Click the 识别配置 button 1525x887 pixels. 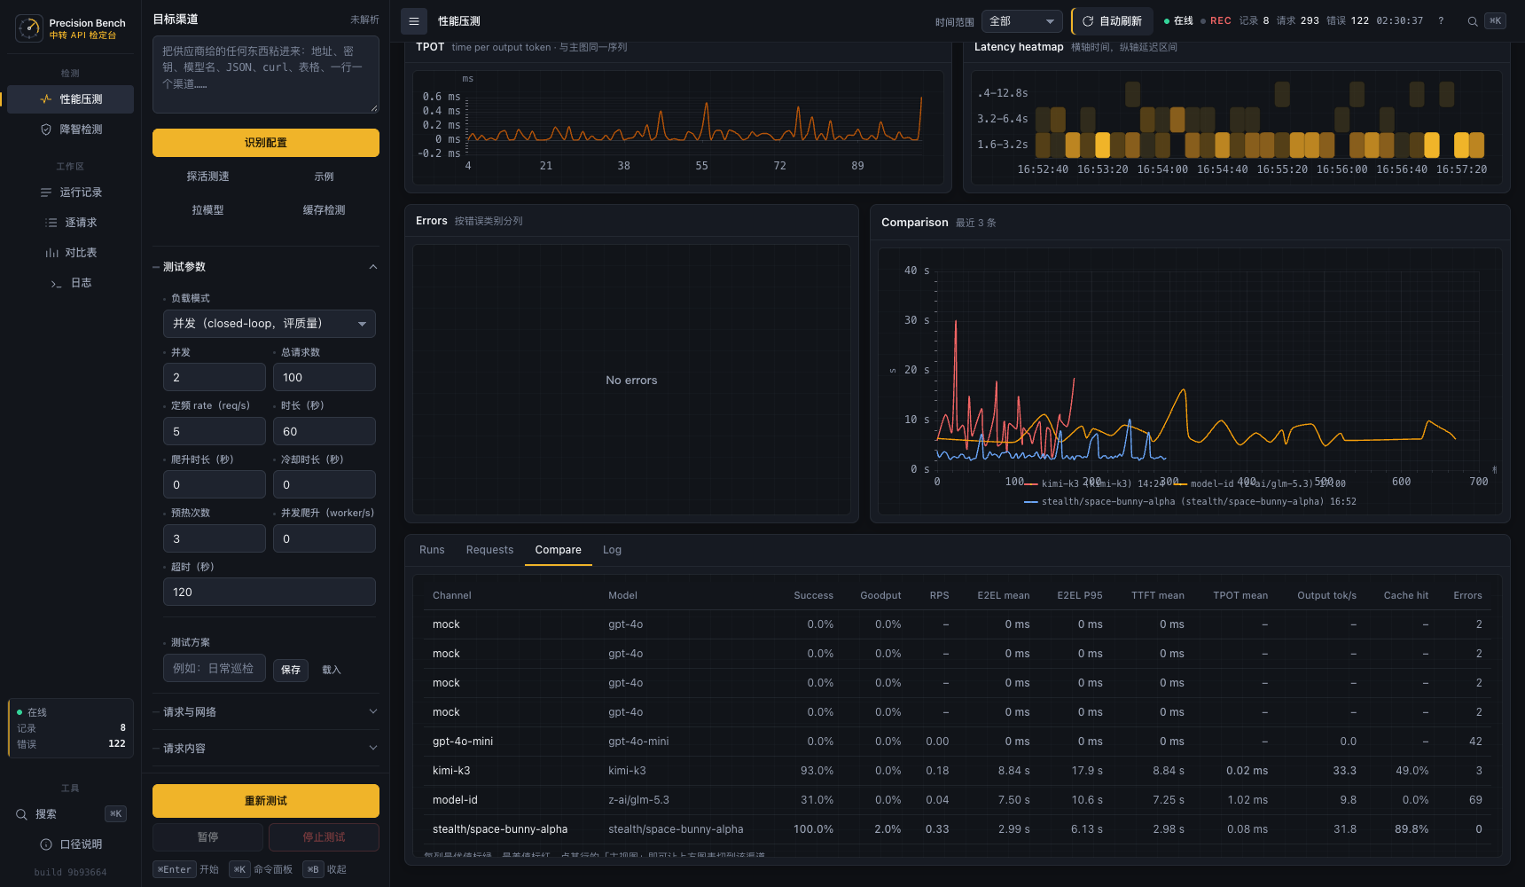[266, 143]
